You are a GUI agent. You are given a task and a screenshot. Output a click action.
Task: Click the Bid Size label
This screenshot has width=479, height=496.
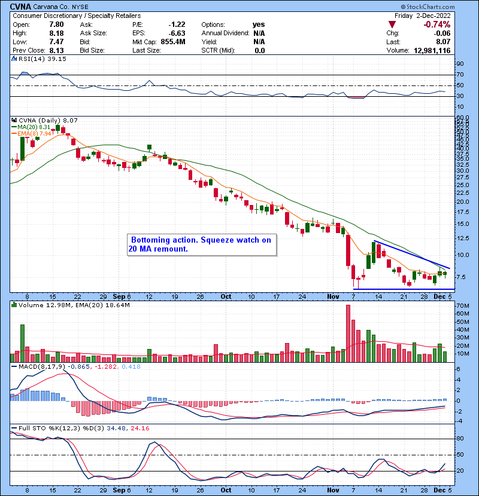point(92,51)
